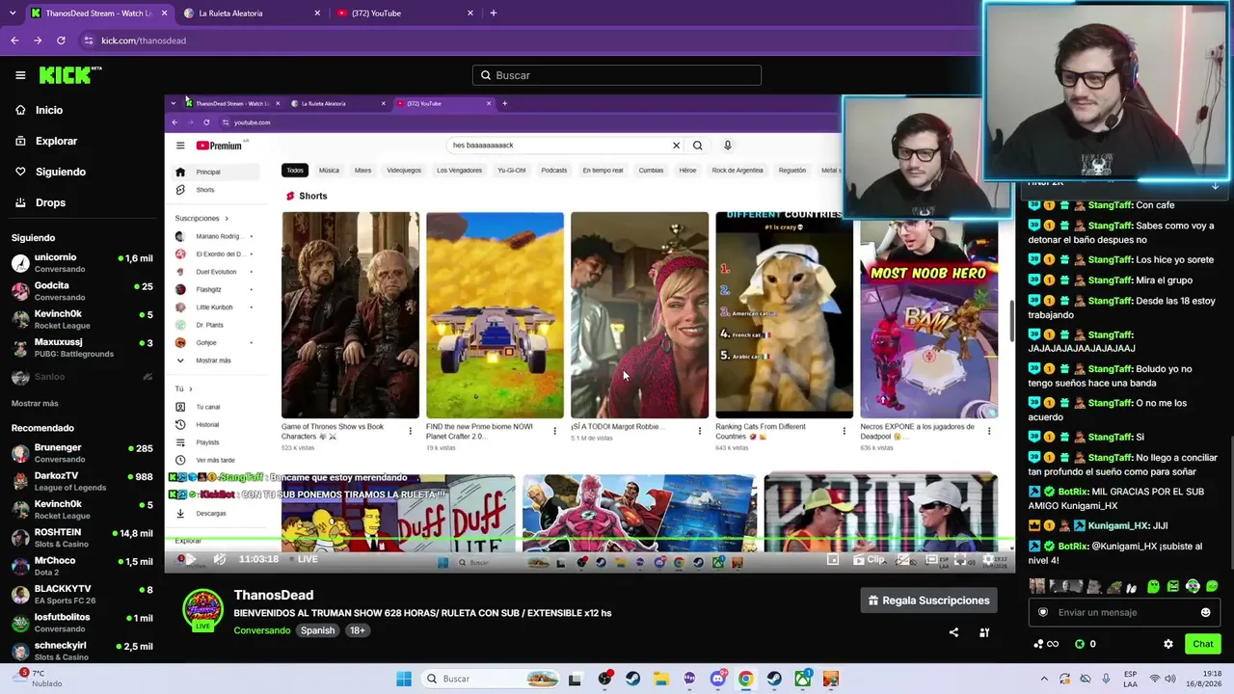Open the Maxuxussj followed channel

pyautogui.click(x=82, y=348)
